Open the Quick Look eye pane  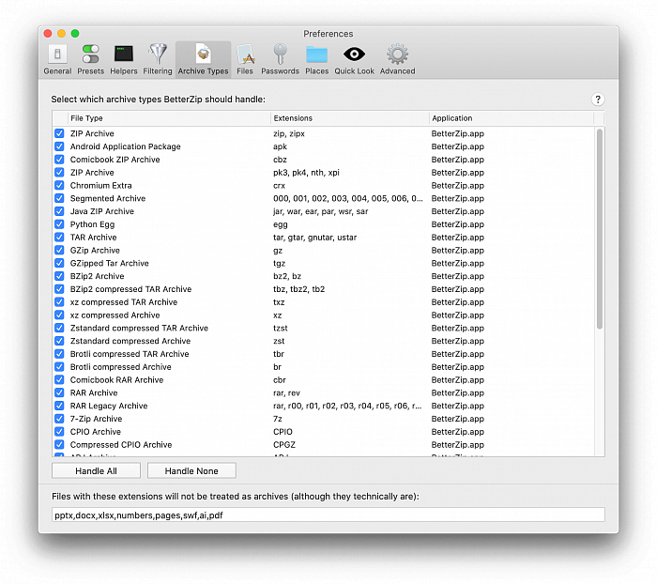pos(354,59)
